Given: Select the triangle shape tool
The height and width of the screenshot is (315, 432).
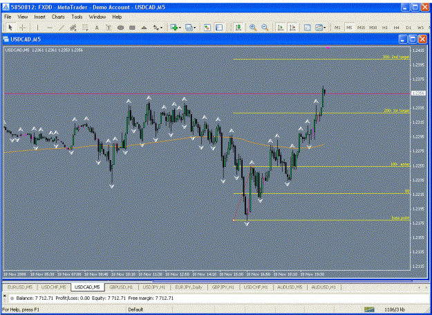Looking at the screenshot, I should pos(144,27).
